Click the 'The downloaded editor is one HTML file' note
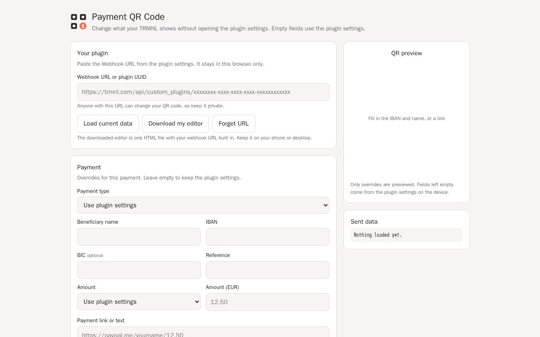The image size is (540, 337). (194, 138)
